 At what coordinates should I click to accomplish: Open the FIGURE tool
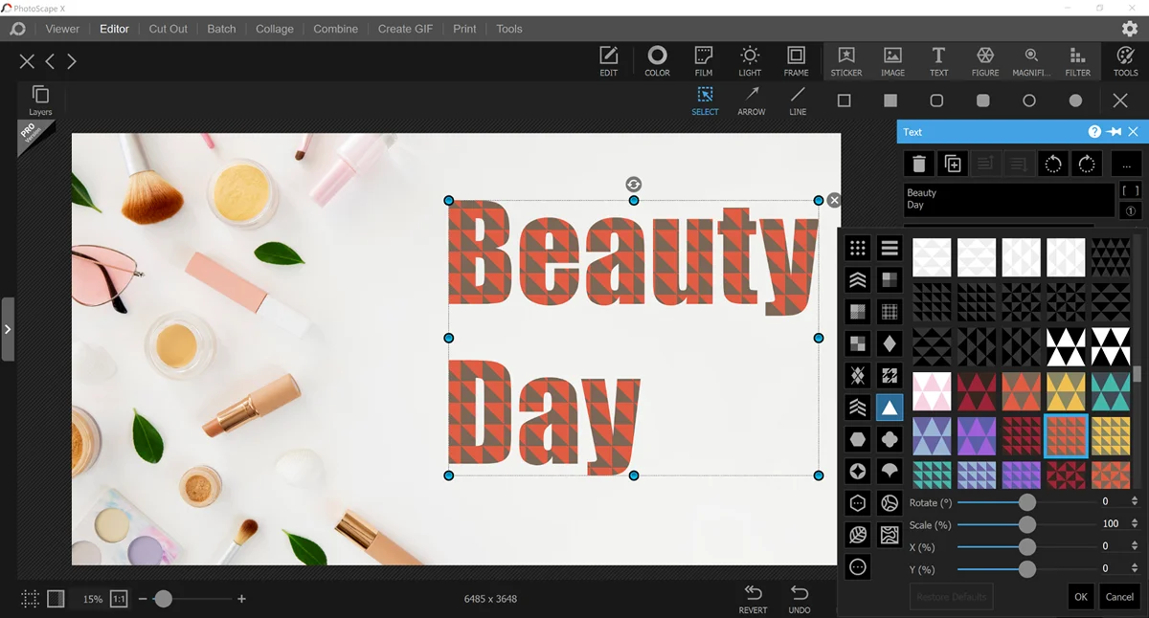tap(985, 60)
